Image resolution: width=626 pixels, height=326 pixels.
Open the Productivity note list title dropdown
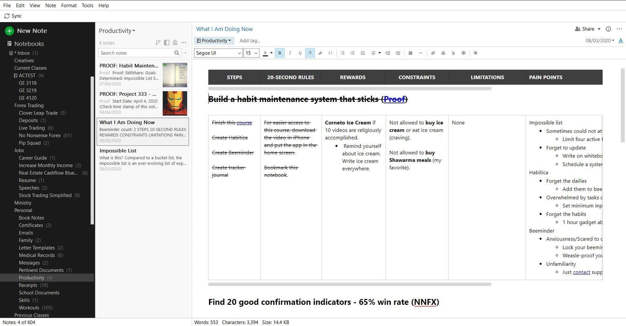pos(117,31)
